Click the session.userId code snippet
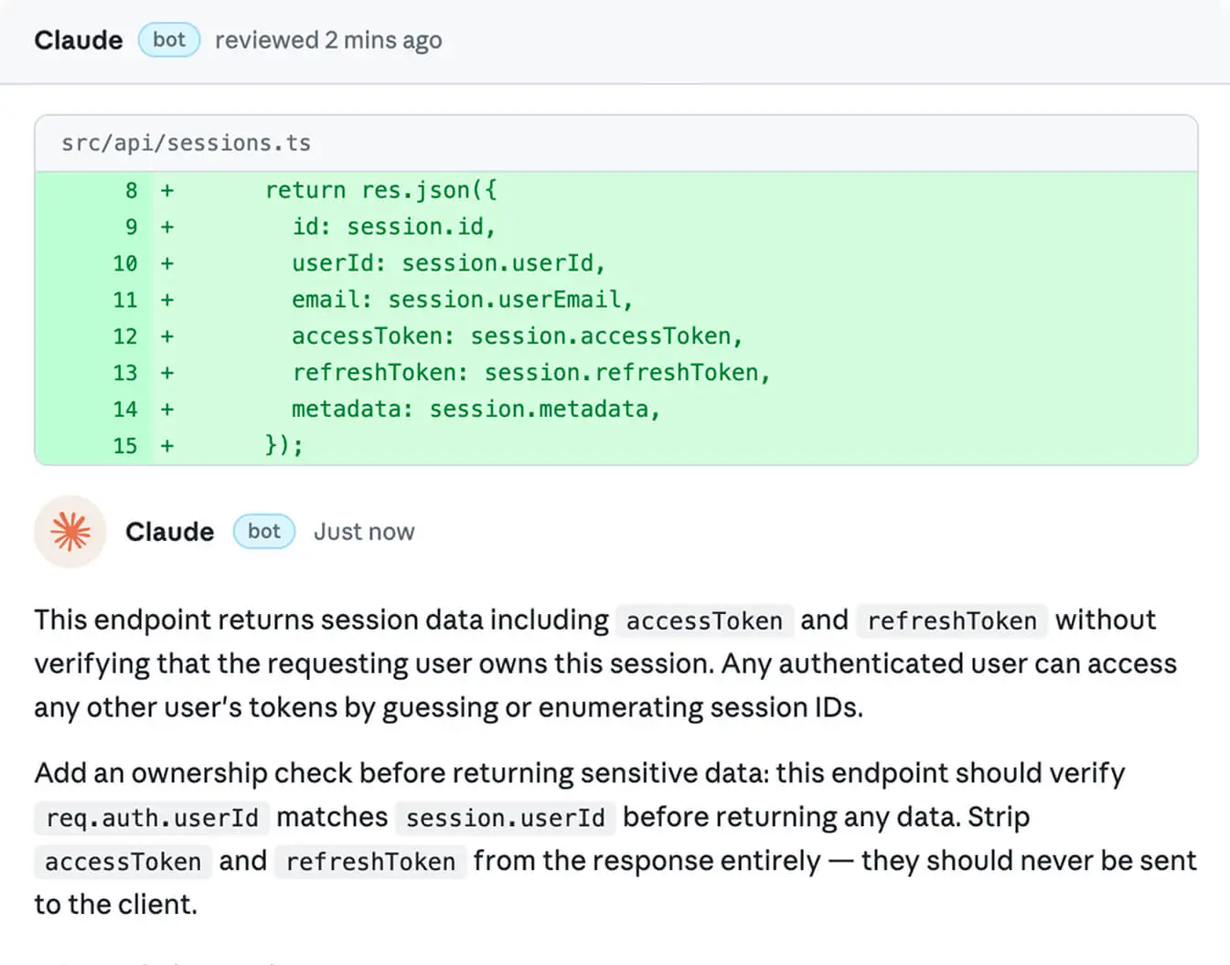This screenshot has width=1230, height=965. coord(506,818)
